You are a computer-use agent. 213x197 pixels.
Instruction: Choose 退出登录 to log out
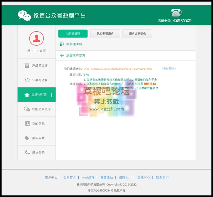[x=37, y=153]
